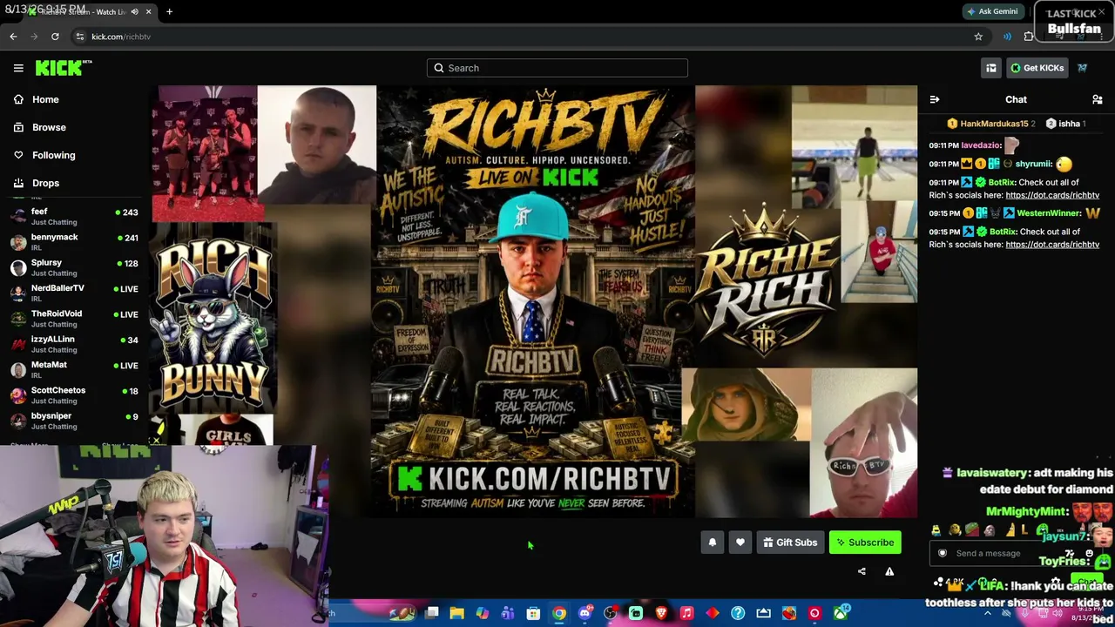
Task: Report the channel via warning triangle icon
Action: (889, 571)
